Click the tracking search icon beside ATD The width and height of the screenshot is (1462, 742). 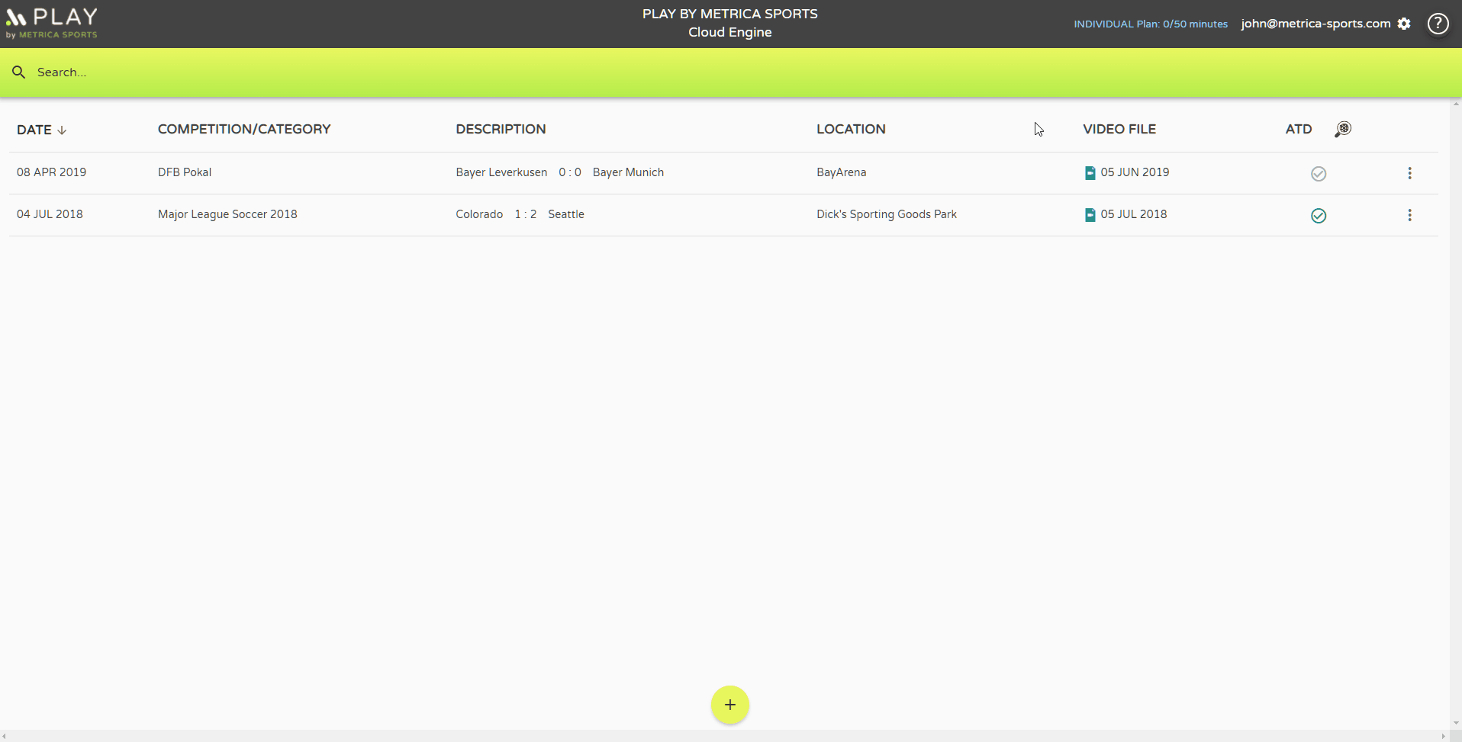pyautogui.click(x=1343, y=129)
